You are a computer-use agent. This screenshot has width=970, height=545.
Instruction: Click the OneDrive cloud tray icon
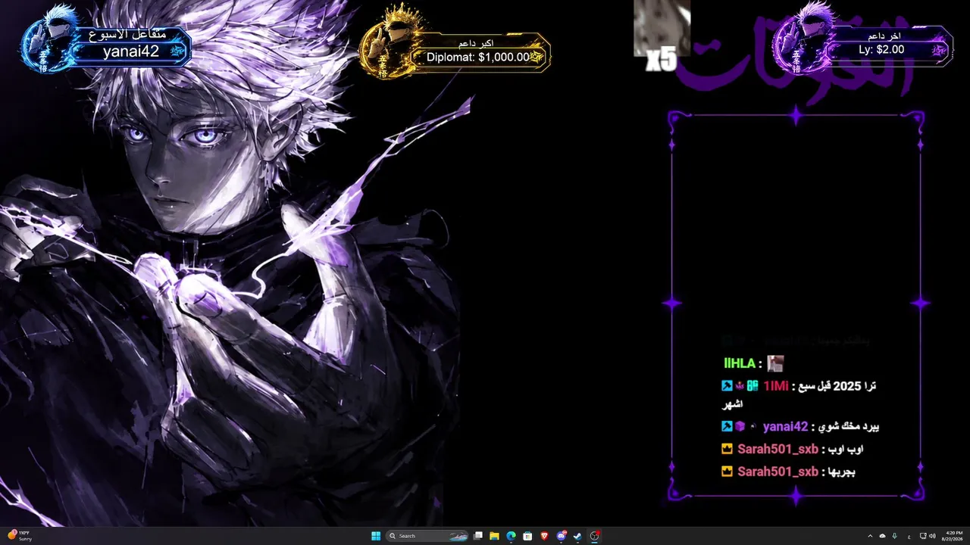click(882, 536)
